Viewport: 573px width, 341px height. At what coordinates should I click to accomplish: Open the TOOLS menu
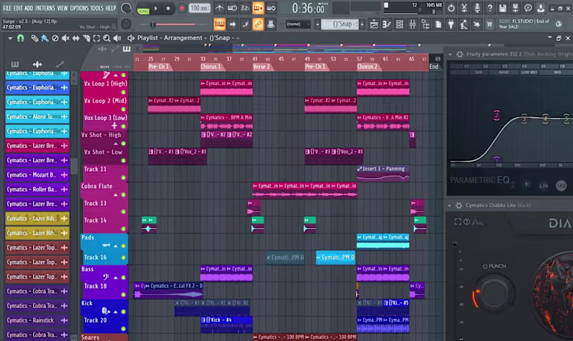coord(97,8)
